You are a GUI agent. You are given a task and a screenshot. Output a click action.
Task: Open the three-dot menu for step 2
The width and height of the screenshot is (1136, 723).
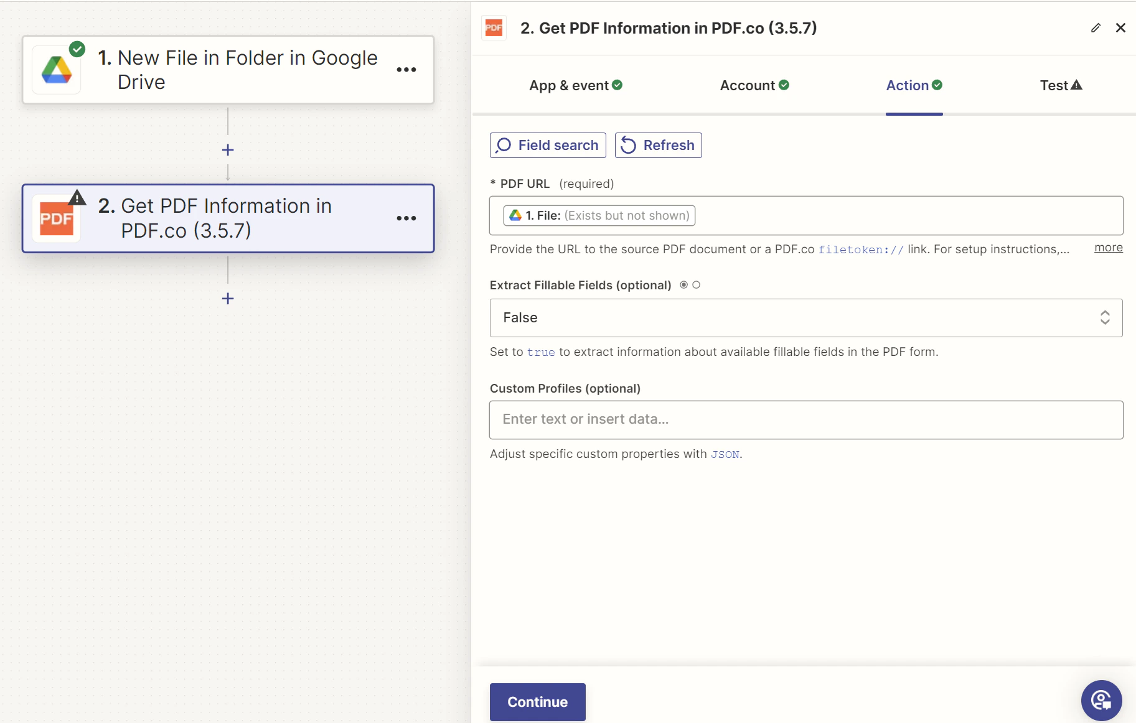406,218
